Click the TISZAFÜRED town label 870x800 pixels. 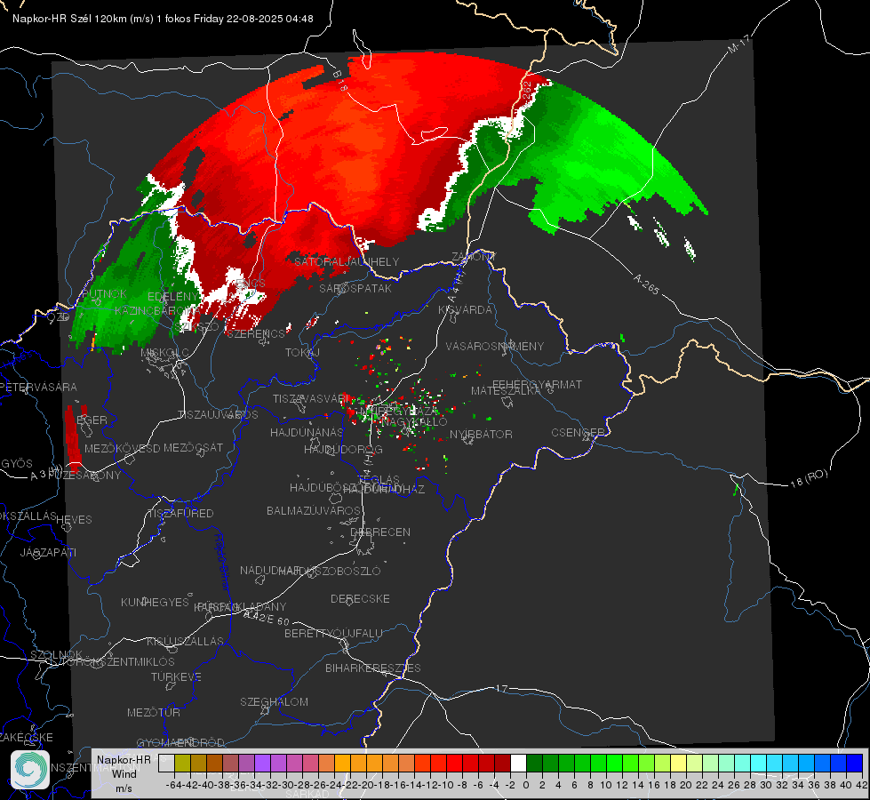tap(180, 513)
